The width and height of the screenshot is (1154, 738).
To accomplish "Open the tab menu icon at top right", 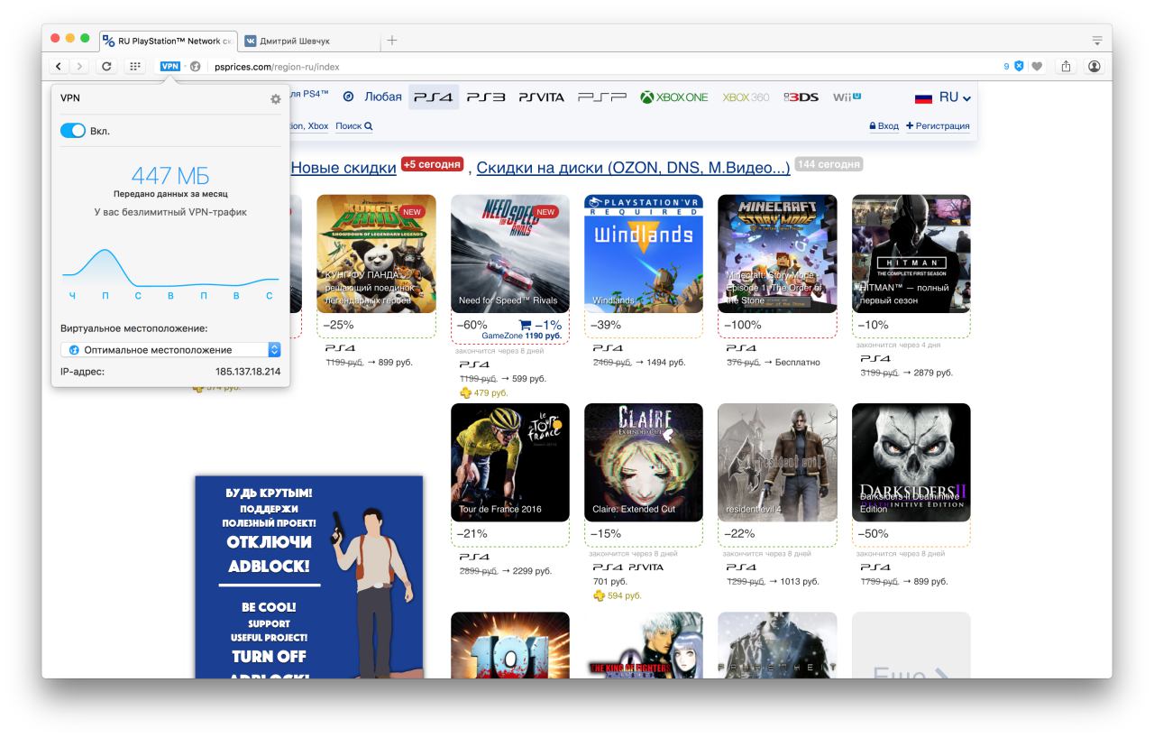I will (1097, 40).
